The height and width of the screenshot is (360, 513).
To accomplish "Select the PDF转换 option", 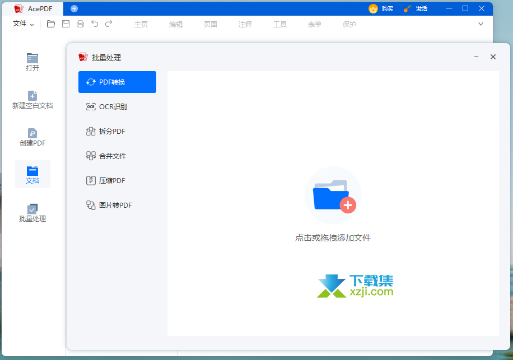I will click(117, 82).
